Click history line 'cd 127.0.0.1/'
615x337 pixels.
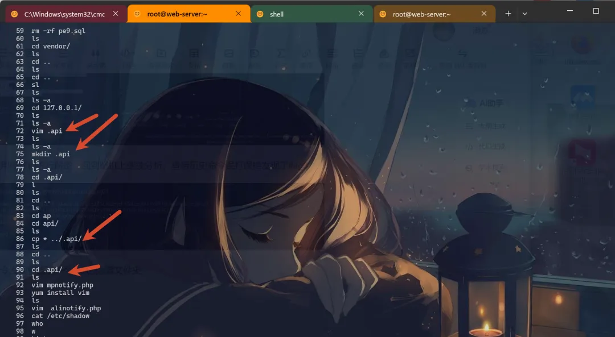point(56,107)
